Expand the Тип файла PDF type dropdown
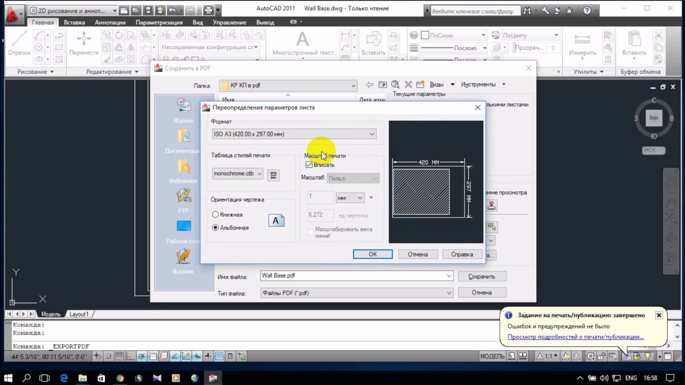 point(357,293)
